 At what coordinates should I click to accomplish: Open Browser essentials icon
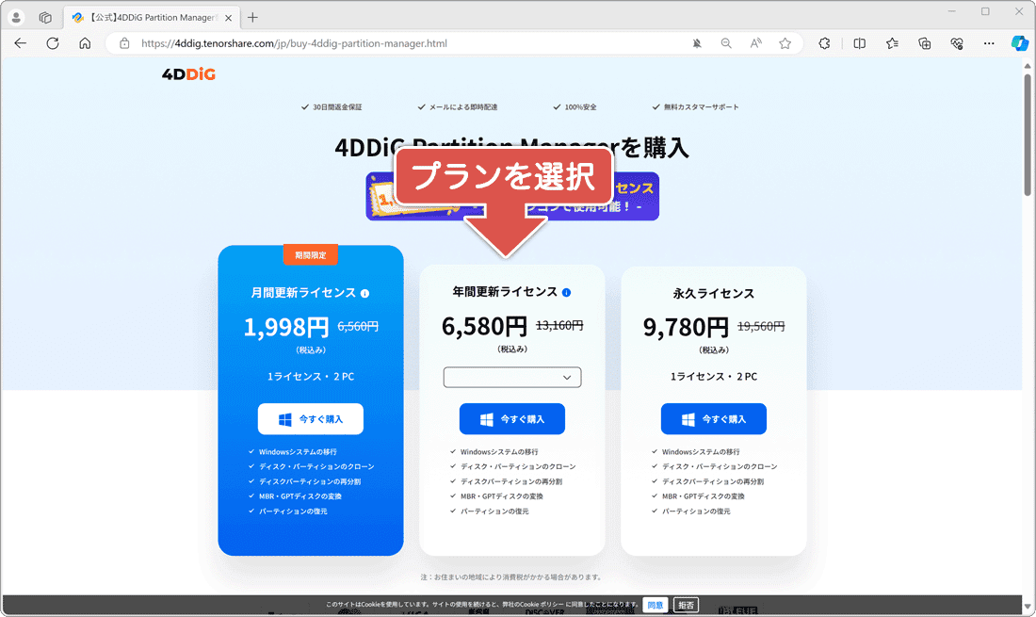pos(957,43)
